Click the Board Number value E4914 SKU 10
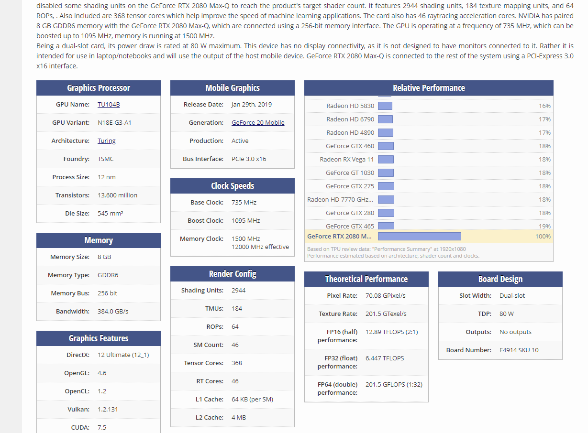 click(x=519, y=350)
